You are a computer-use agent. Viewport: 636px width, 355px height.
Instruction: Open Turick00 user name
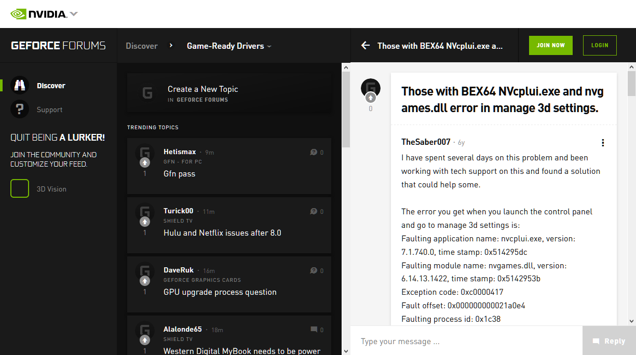click(x=178, y=211)
